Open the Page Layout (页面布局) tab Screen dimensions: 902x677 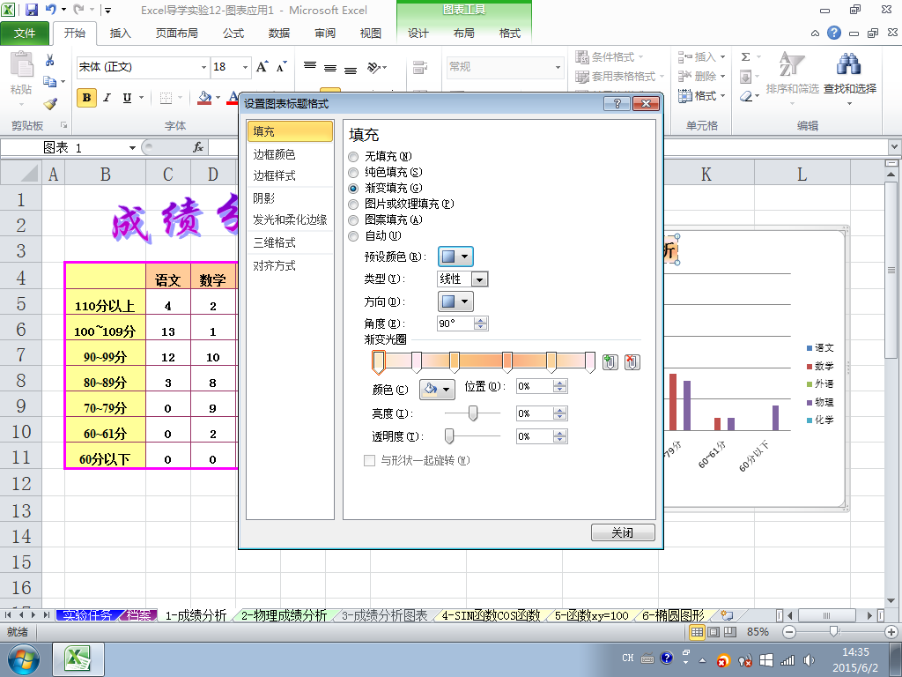click(x=176, y=33)
